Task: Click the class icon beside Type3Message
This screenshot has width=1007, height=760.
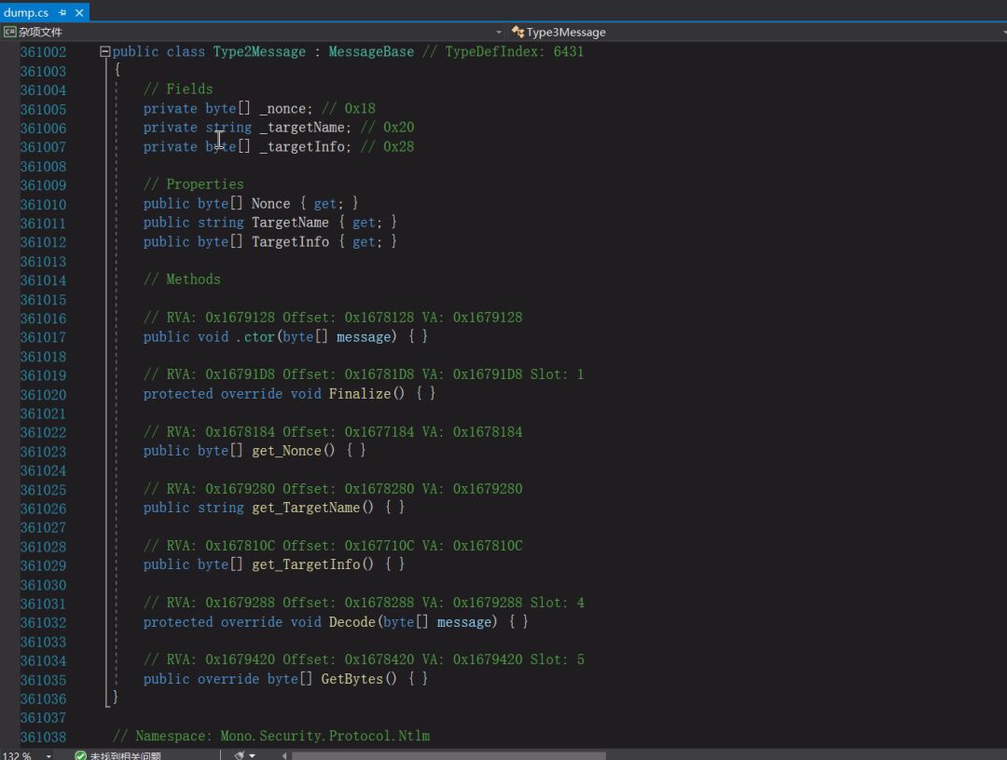Action: (517, 33)
